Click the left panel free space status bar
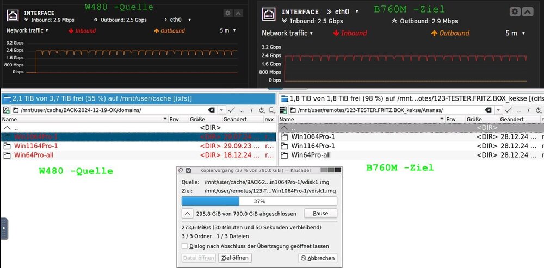Screen dimensions: 544x268 click(x=138, y=98)
